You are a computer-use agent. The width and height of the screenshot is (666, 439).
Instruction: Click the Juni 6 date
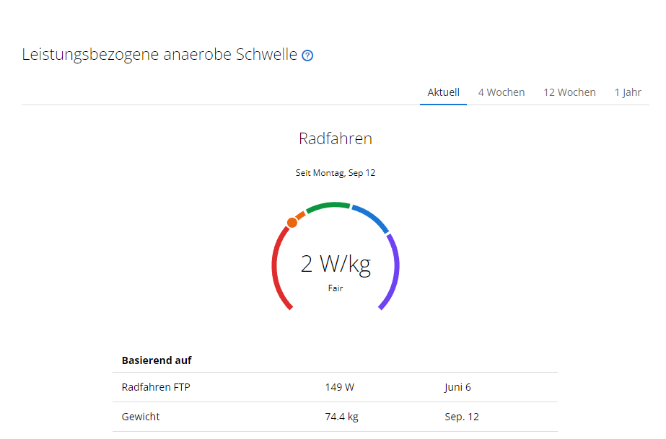pyautogui.click(x=457, y=387)
